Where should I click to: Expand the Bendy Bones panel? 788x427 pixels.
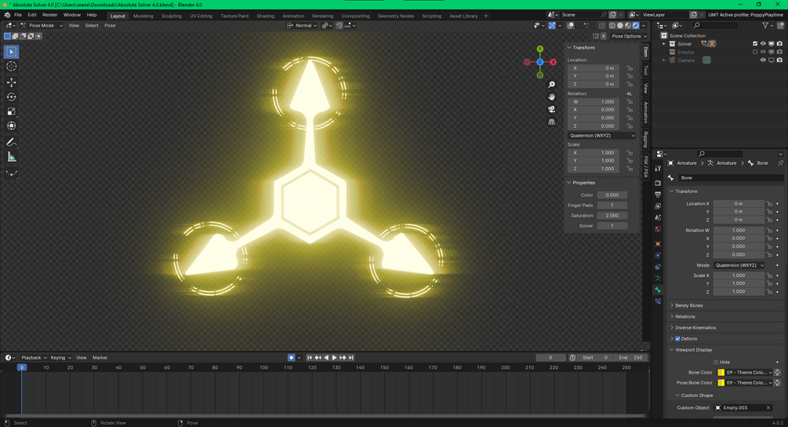688,306
